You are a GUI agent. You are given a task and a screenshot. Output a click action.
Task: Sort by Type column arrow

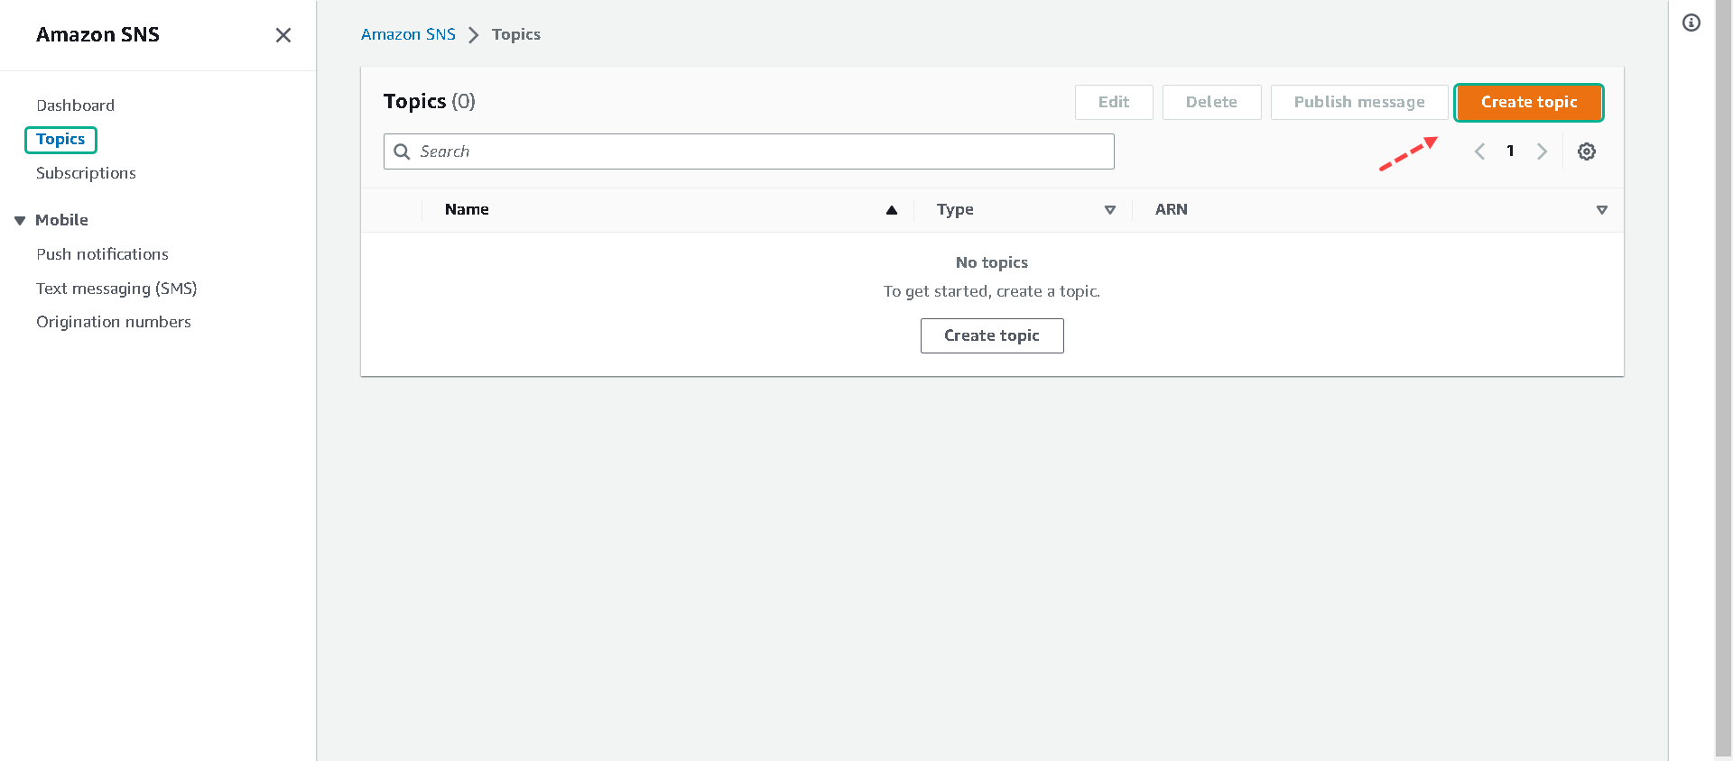(1109, 210)
